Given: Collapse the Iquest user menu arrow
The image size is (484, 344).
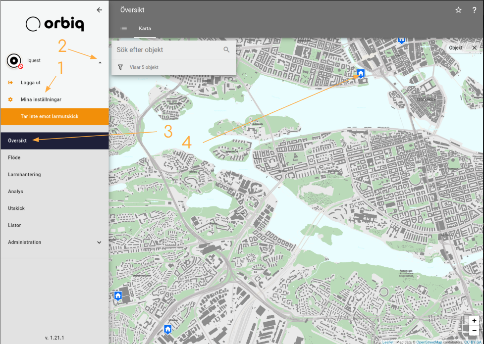Looking at the screenshot, I should coord(100,63).
